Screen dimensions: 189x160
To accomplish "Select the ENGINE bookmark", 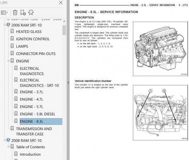I will [23, 61].
